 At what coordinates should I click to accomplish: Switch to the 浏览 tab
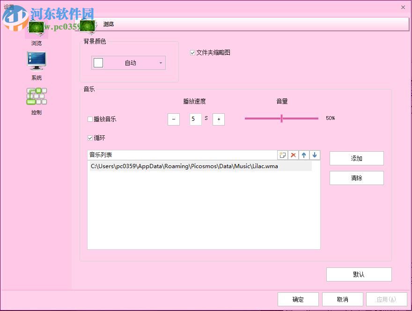(109, 24)
